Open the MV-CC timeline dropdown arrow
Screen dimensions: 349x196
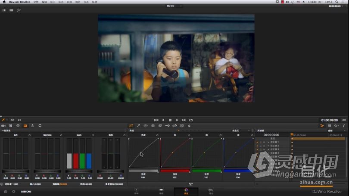point(181,6)
